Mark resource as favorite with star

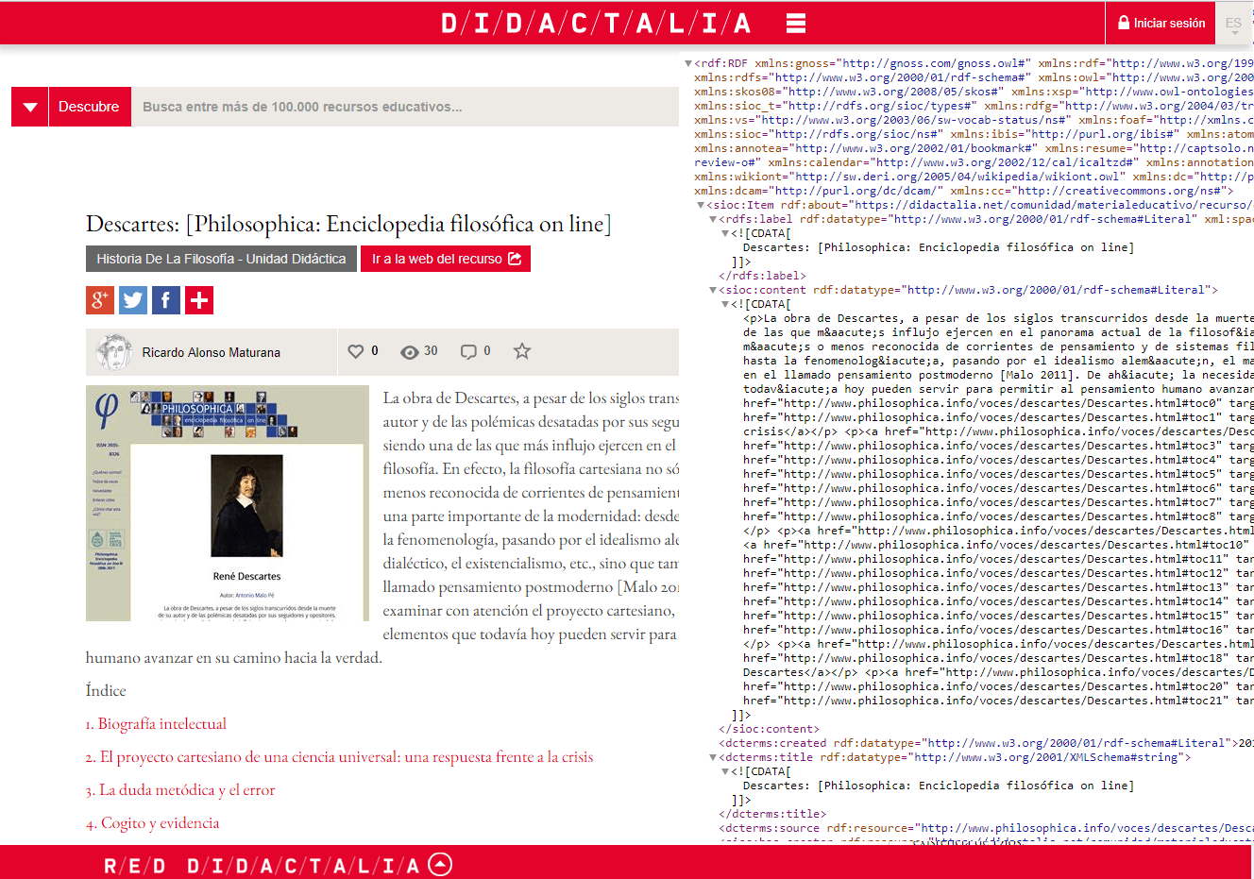click(522, 351)
